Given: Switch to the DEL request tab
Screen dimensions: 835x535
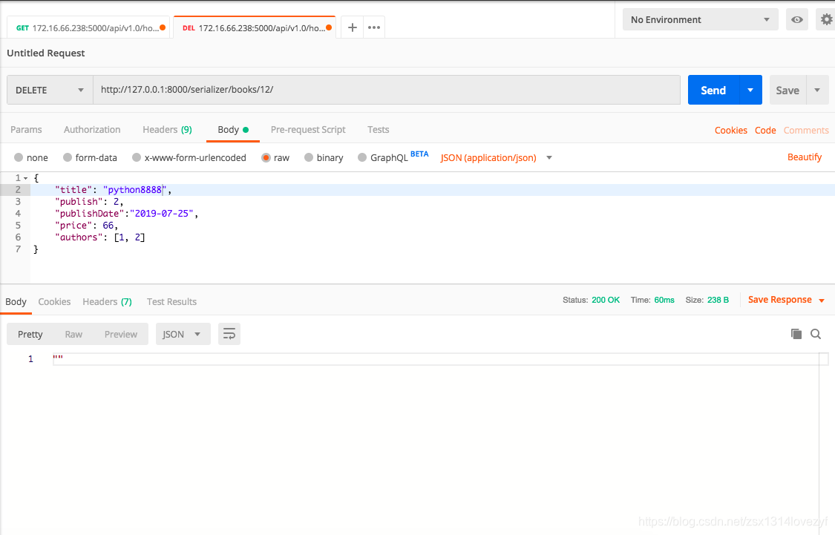Looking at the screenshot, I should click(x=255, y=27).
